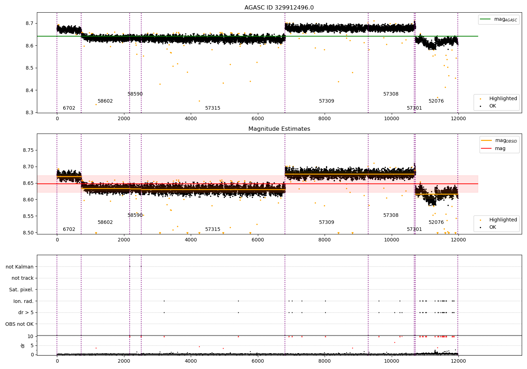
Task: Select 'Highlighted' legend entry in the top plot
Action: [x=503, y=98]
